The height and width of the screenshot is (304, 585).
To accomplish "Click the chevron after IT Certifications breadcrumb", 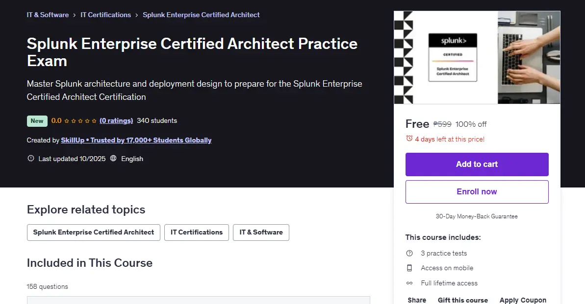I will (x=137, y=15).
